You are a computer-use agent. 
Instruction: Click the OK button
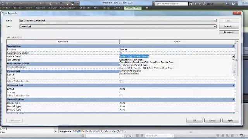pyautogui.click(x=195, y=120)
